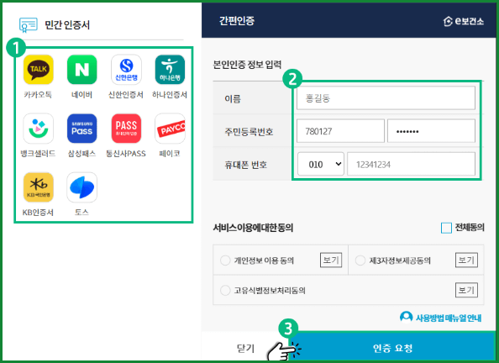Image resolution: width=499 pixels, height=363 pixels.
Task: Click the 네이버 label text
Action: tap(81, 95)
